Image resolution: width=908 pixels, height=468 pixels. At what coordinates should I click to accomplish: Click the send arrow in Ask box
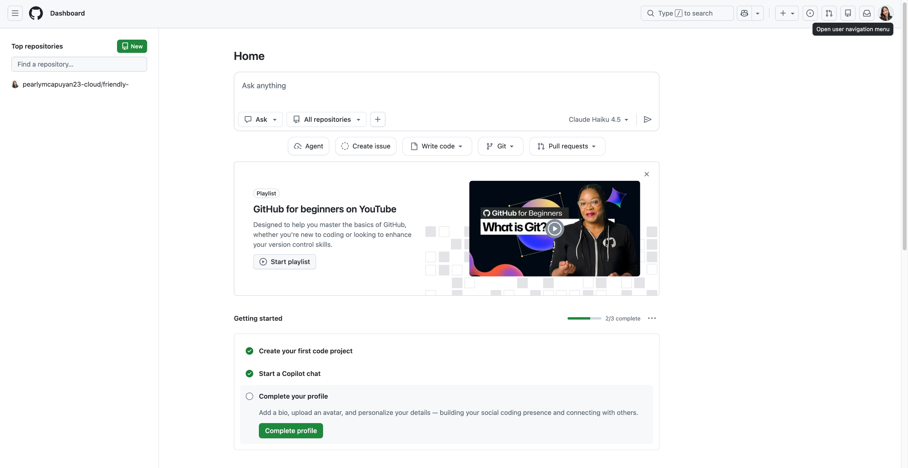click(x=647, y=119)
